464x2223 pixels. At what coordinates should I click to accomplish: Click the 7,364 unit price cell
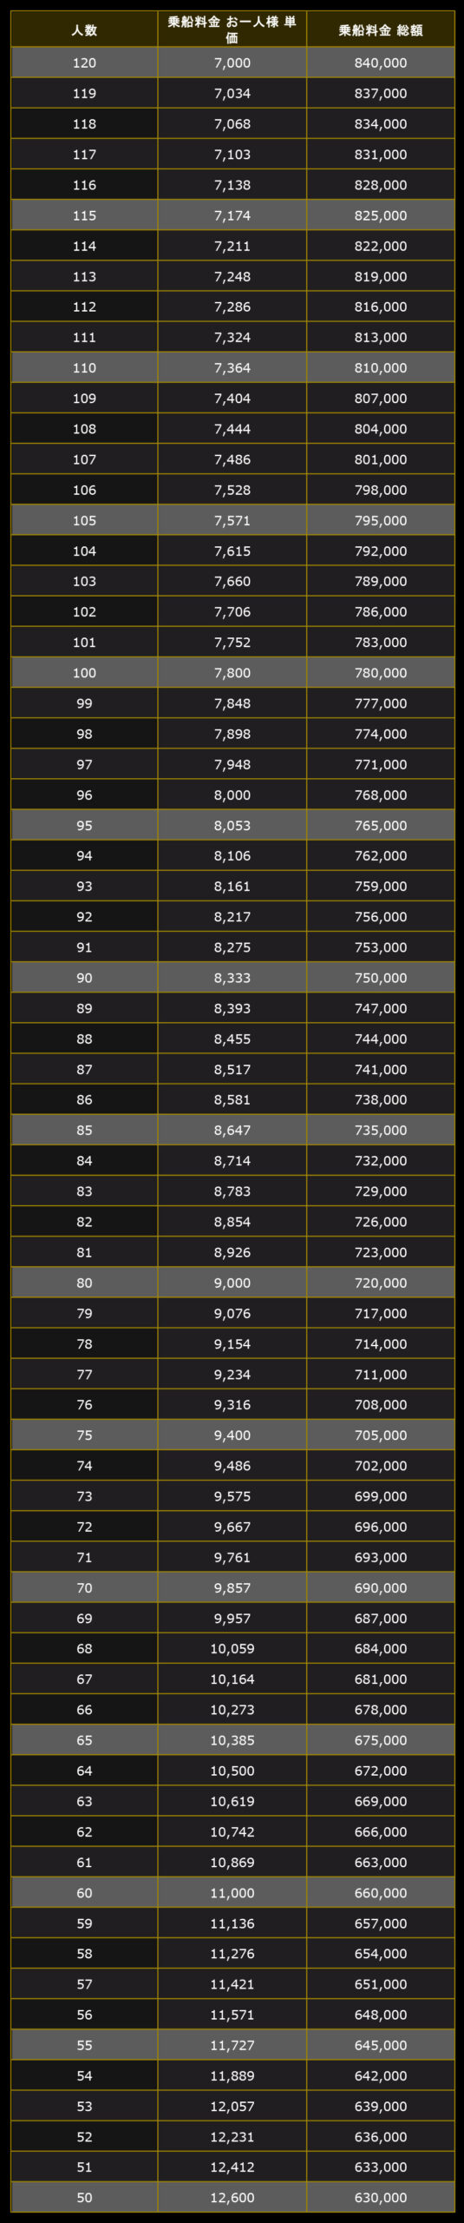(x=232, y=367)
